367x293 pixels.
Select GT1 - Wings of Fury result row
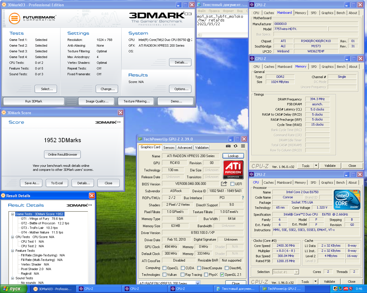coord(42,219)
